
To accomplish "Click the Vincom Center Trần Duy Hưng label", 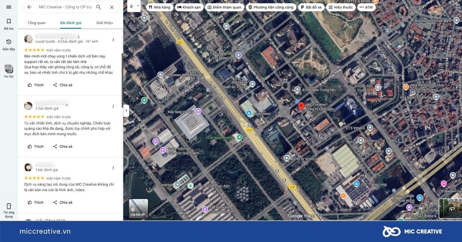I will [x=403, y=198].
